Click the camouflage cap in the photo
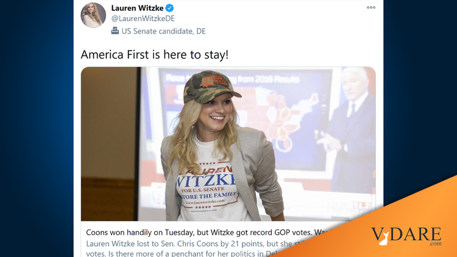Viewport: 457px width, 257px height. 211,86
